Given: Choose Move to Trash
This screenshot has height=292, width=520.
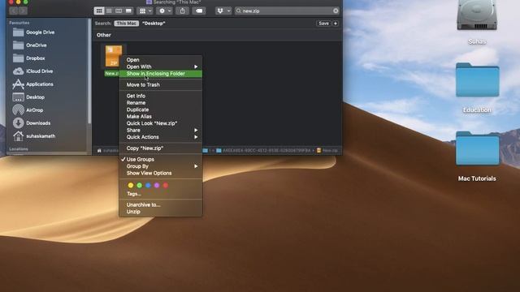Looking at the screenshot, I should 161,84.
